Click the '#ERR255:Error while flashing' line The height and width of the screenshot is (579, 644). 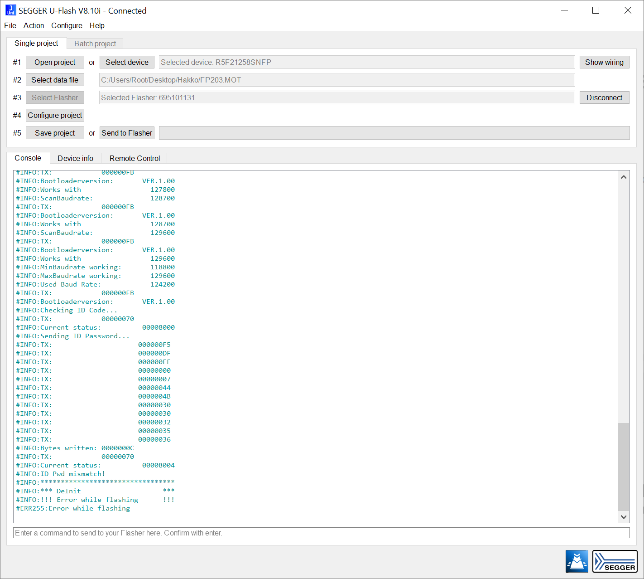[73, 508]
